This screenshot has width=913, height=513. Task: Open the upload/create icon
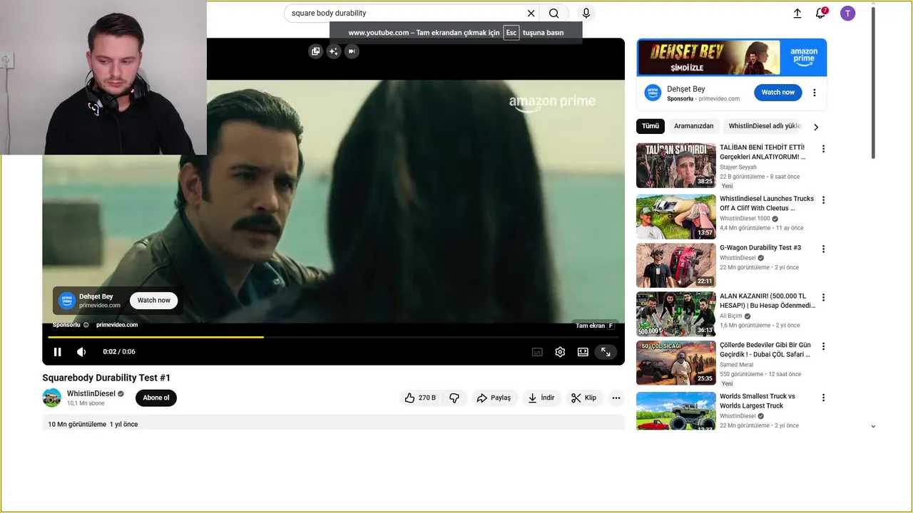[x=797, y=13]
